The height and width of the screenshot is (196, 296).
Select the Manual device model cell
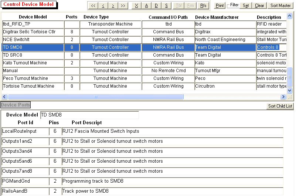point(33,71)
